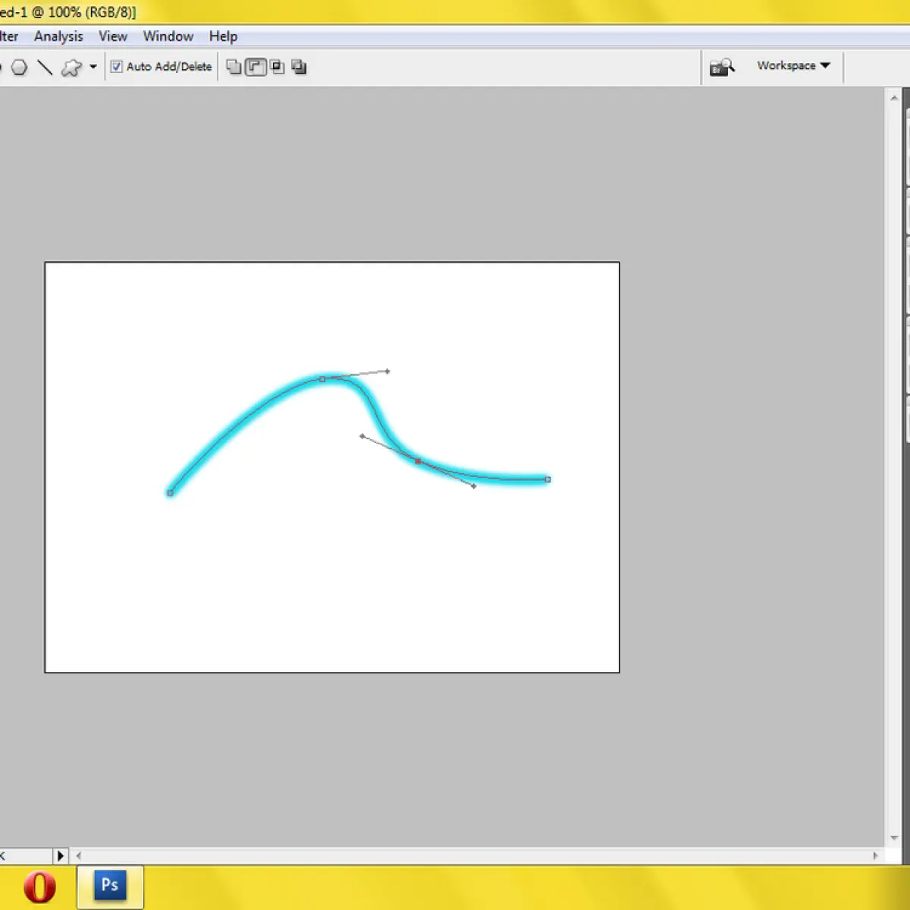Open the shape options dropdown arrow
This screenshot has width=910, height=910.
pos(93,67)
